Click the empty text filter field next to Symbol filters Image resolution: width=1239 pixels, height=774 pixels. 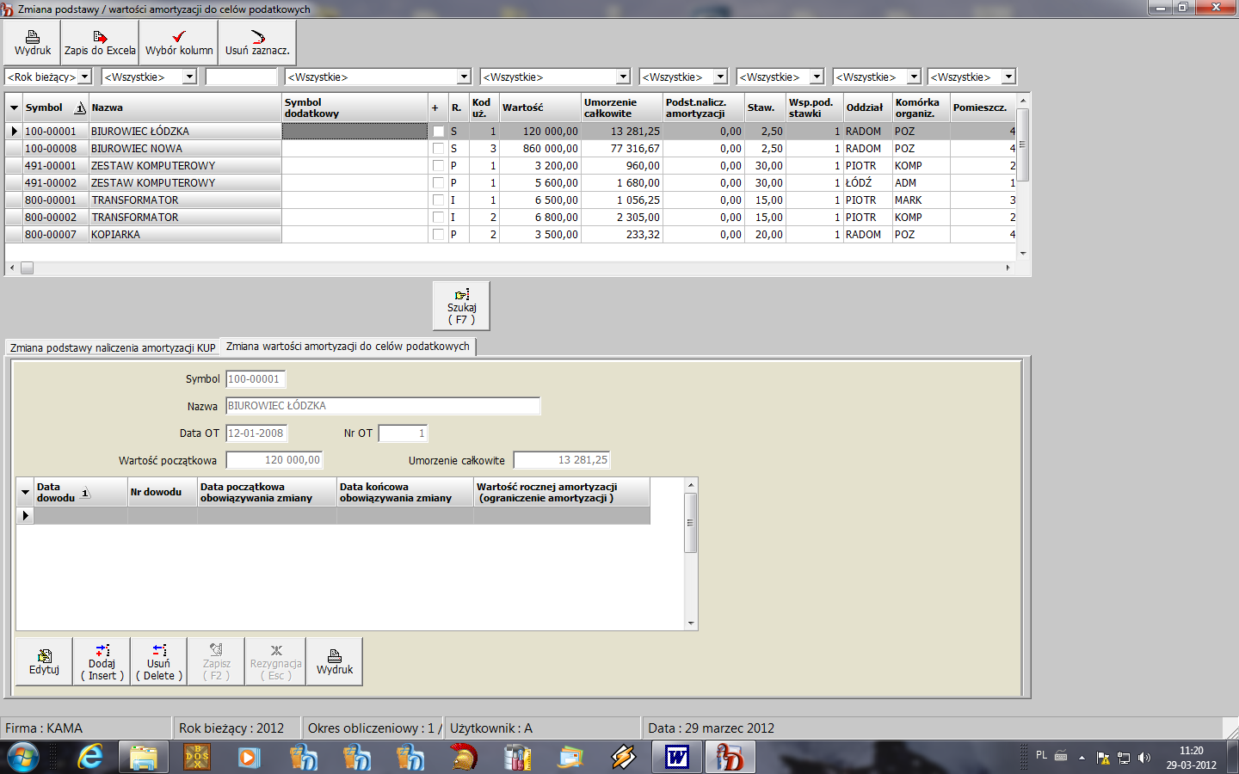(x=242, y=77)
